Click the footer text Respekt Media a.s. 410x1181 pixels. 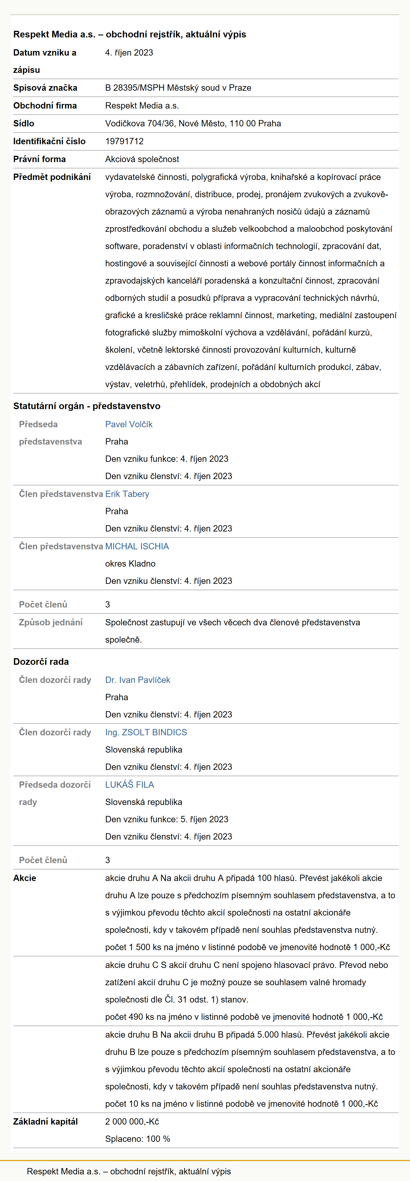click(129, 1171)
